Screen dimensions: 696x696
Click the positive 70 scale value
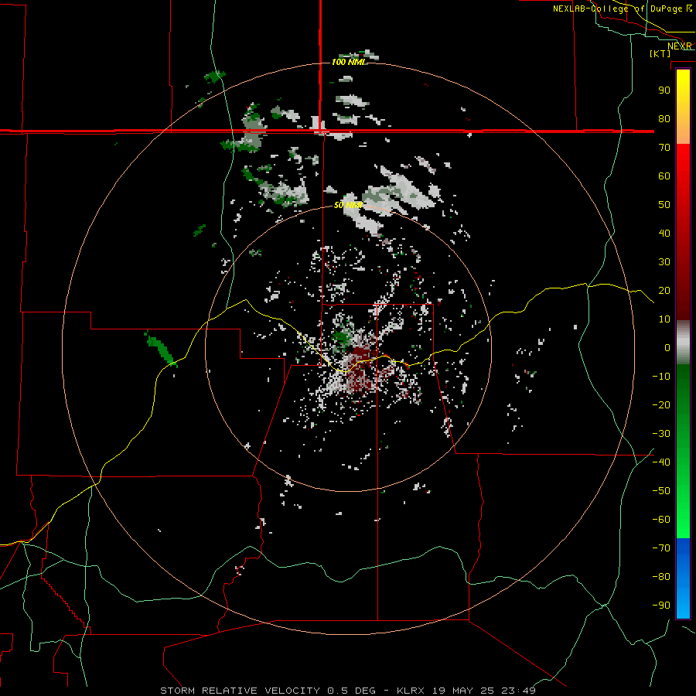point(664,148)
